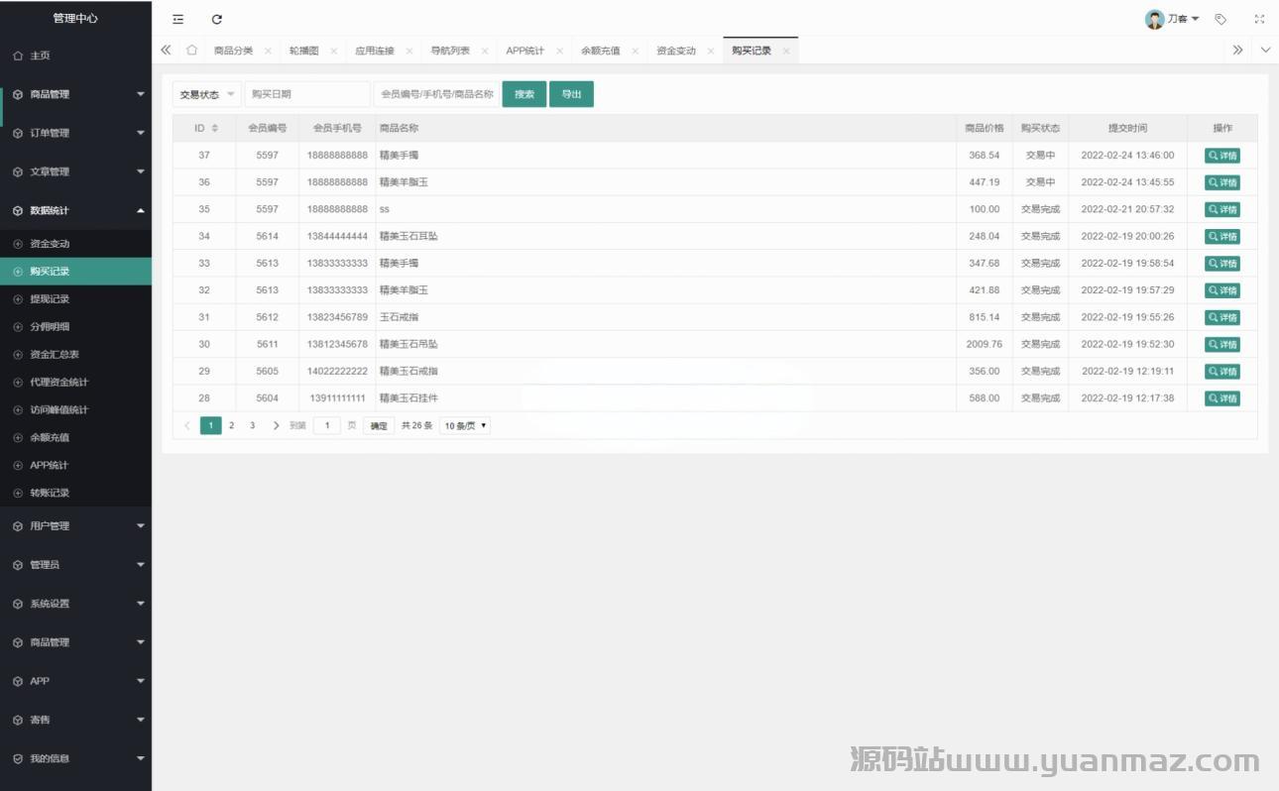Open 详情 for record ID 37
Image resolution: width=1279 pixels, height=791 pixels.
tap(1221, 156)
